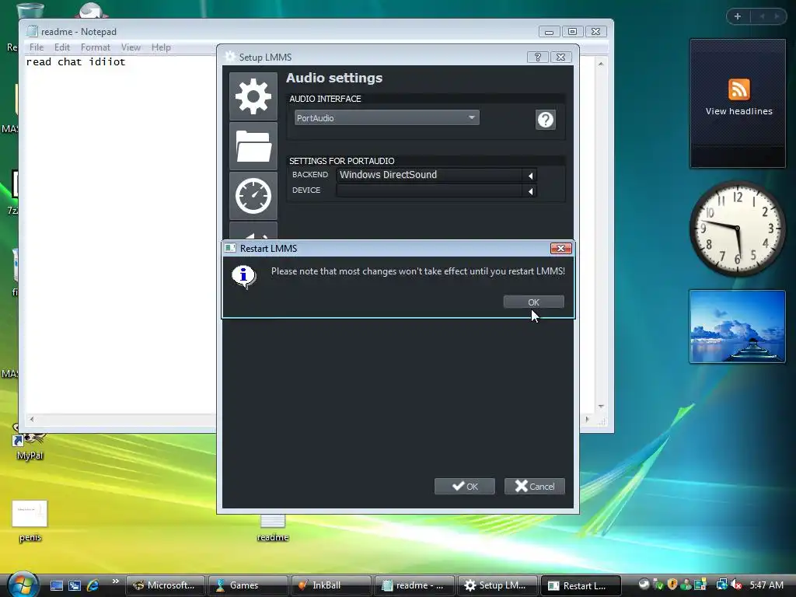Viewport: 796px width, 597px height.
Task: Click Notepad horizontal scrollbar left arrow
Action: 32,419
